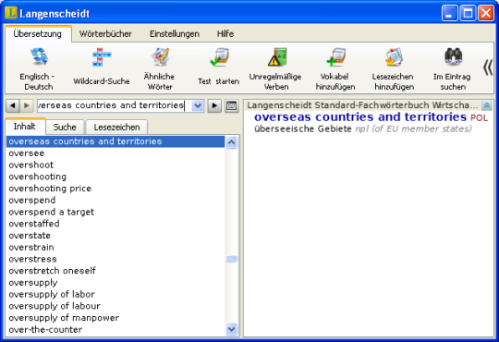Screen dimensions: 499x342
Task: Click the Langenscheidt L logo in title bar
Action: click(11, 13)
